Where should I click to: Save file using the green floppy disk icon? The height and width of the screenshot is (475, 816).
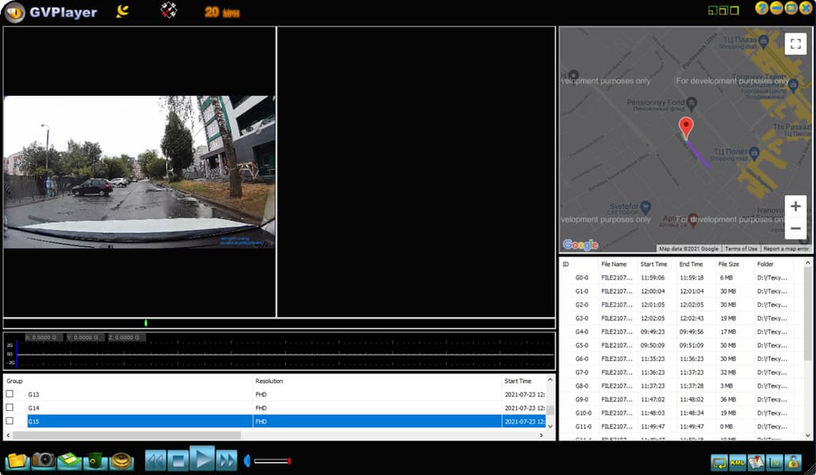[69, 461]
